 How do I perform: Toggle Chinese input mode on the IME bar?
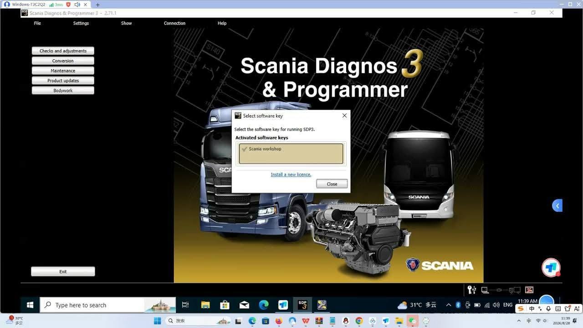tap(532, 309)
